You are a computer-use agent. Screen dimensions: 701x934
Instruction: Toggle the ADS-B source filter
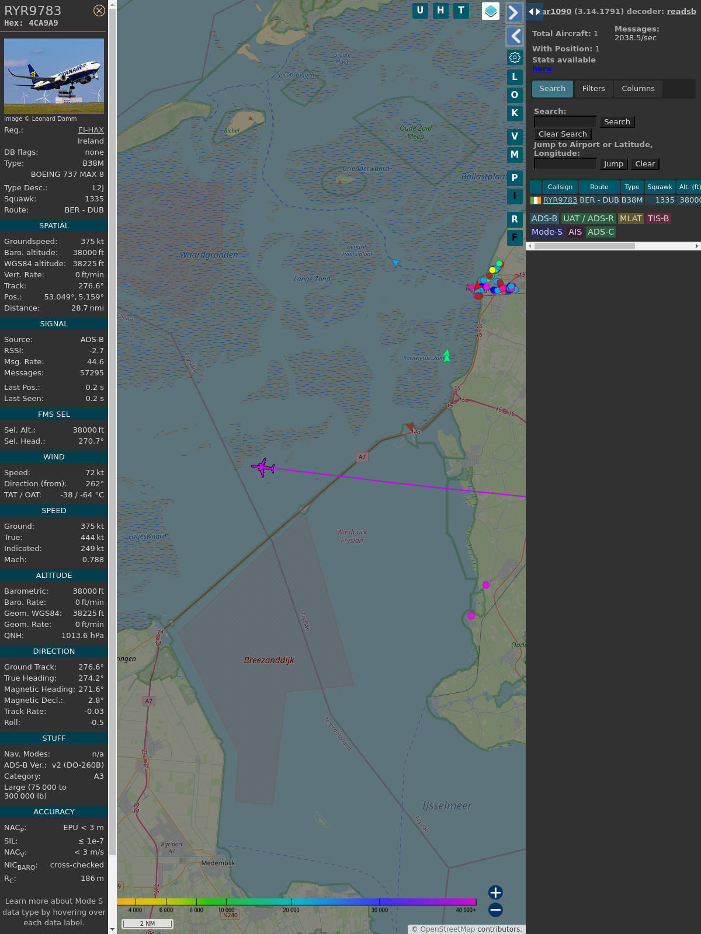(x=544, y=218)
